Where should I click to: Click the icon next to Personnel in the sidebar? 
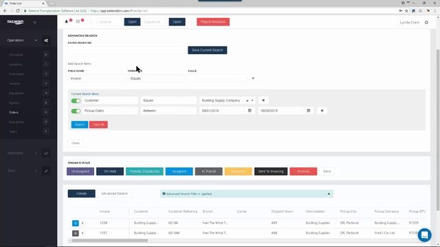[46, 55]
